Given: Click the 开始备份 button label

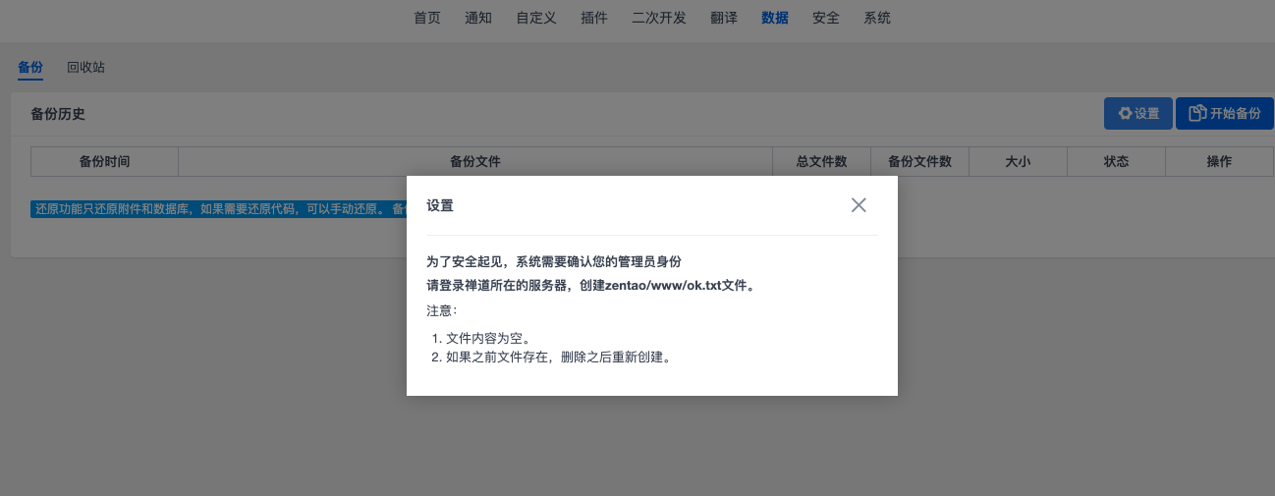Looking at the screenshot, I should (1235, 114).
